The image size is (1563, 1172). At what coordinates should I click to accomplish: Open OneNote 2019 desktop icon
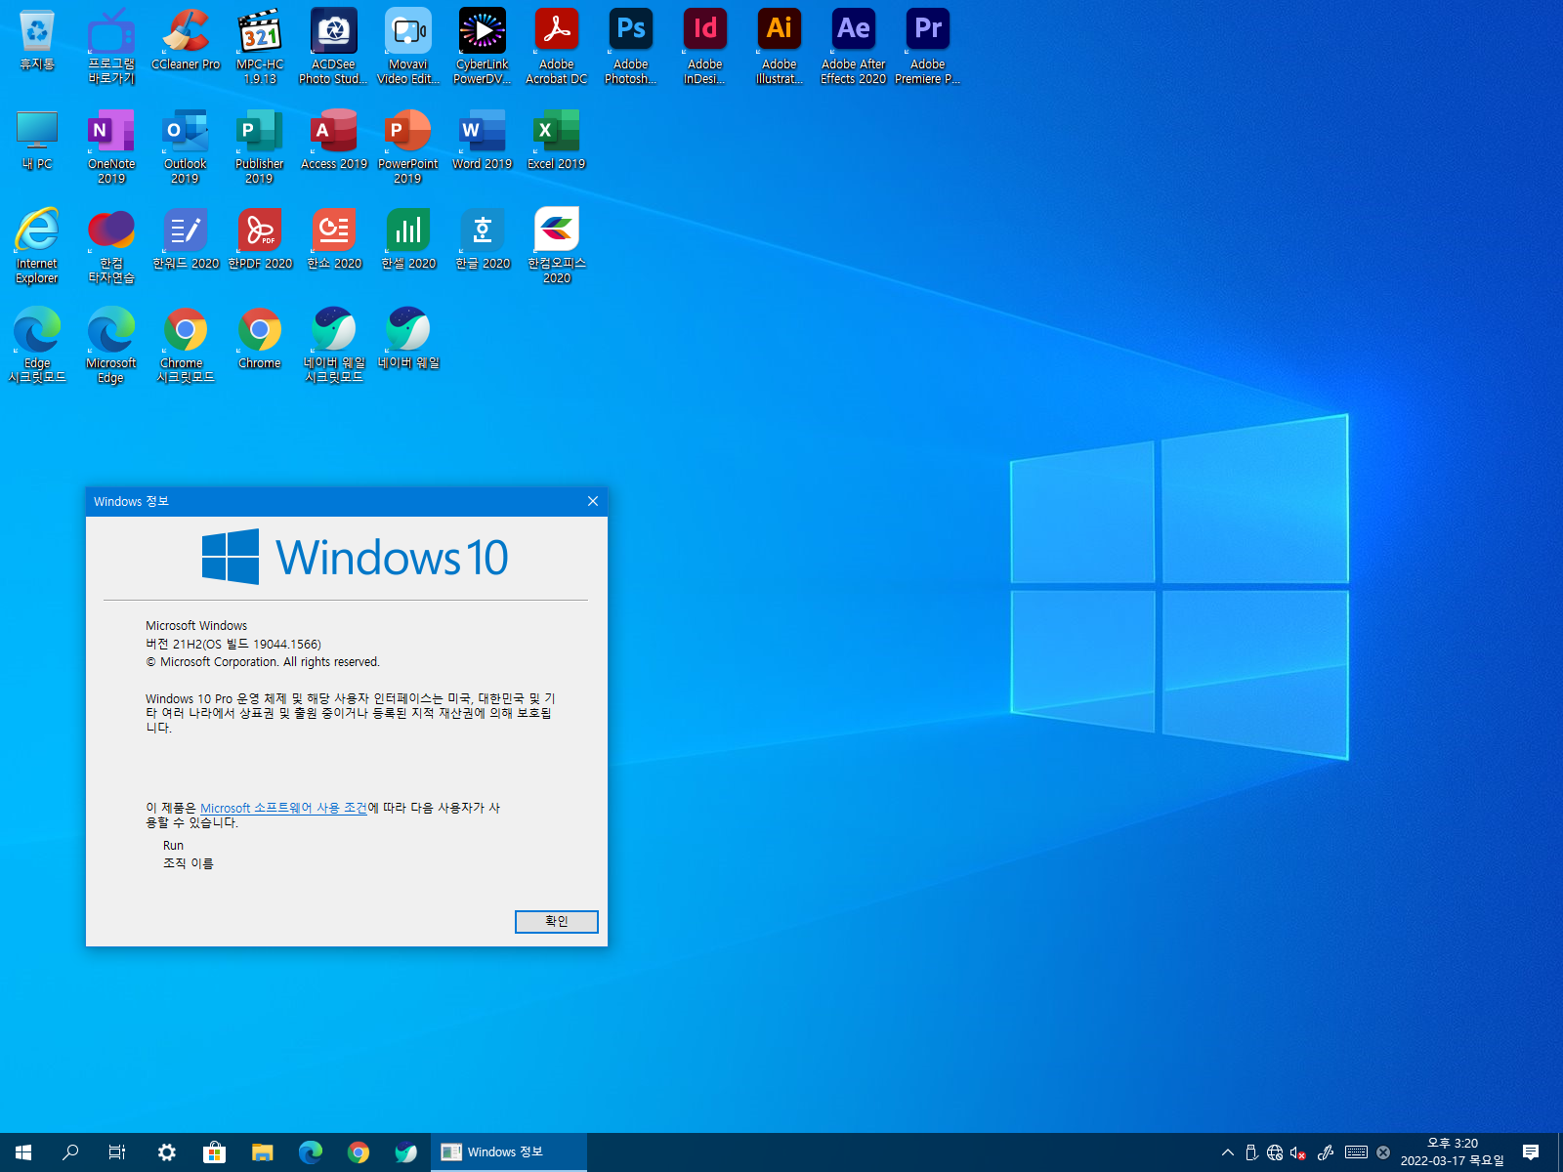click(111, 146)
